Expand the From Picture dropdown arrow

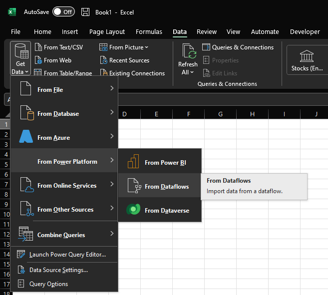[146, 47]
